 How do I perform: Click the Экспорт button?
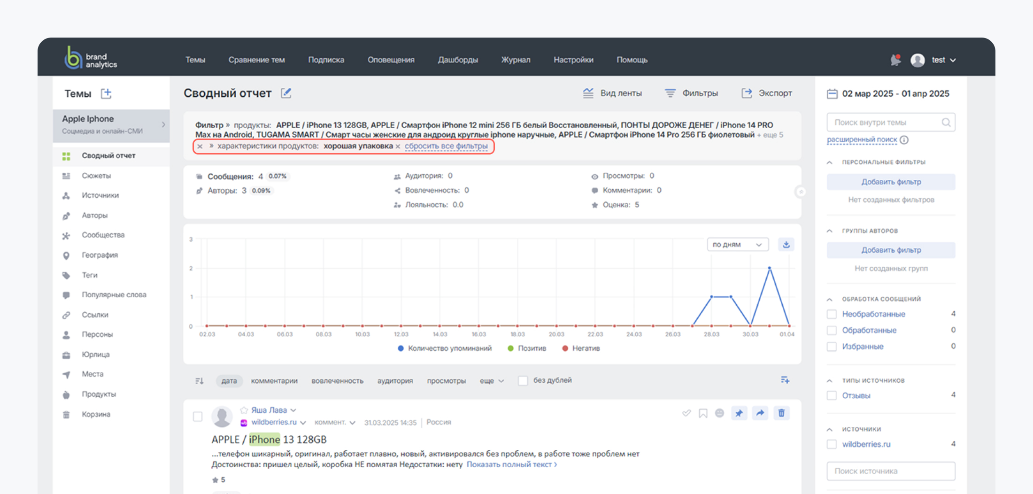pyautogui.click(x=767, y=93)
